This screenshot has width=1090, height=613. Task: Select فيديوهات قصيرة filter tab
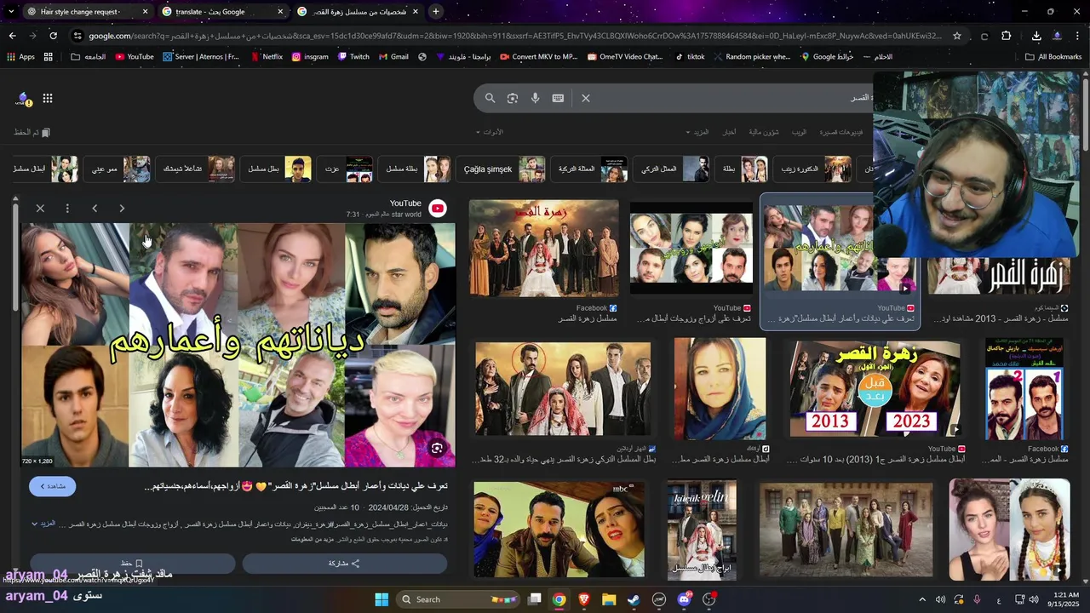(x=840, y=132)
